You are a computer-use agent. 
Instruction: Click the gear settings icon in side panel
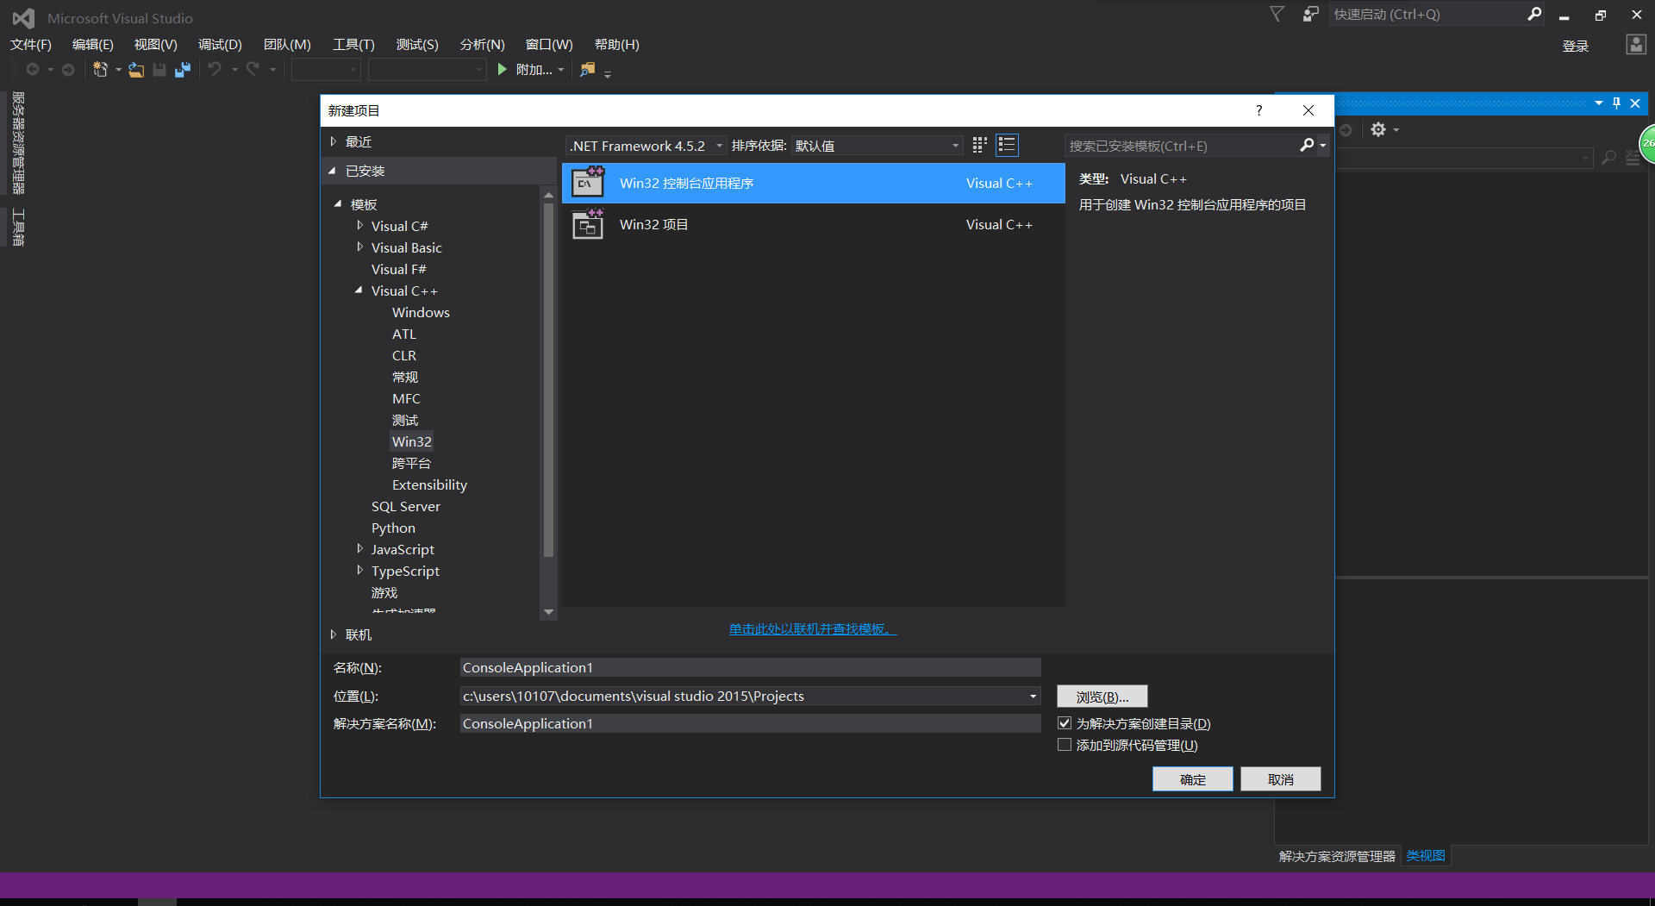click(1378, 129)
